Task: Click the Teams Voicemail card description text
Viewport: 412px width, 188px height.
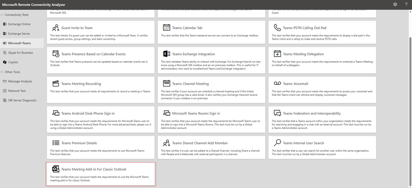Action: [322, 93]
